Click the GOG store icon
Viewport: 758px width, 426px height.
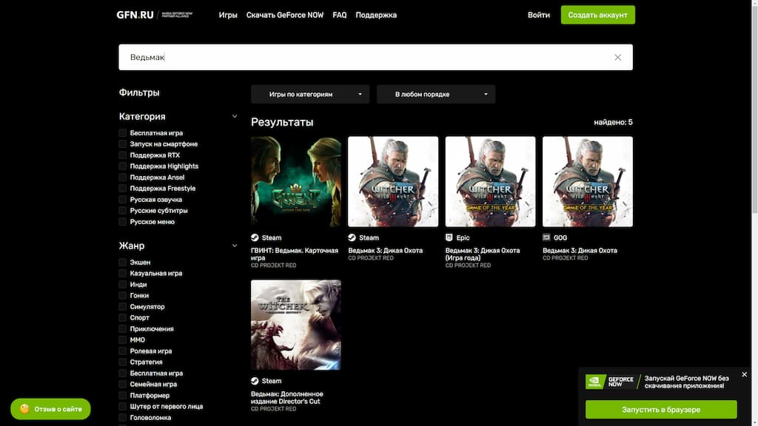546,237
